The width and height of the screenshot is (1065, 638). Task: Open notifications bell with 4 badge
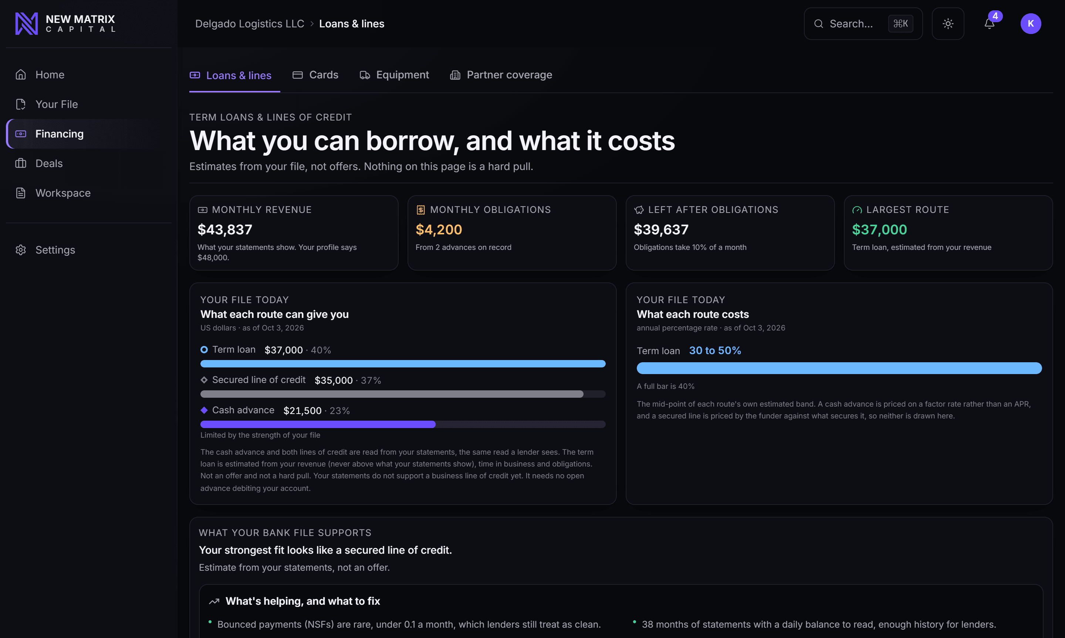tap(989, 24)
